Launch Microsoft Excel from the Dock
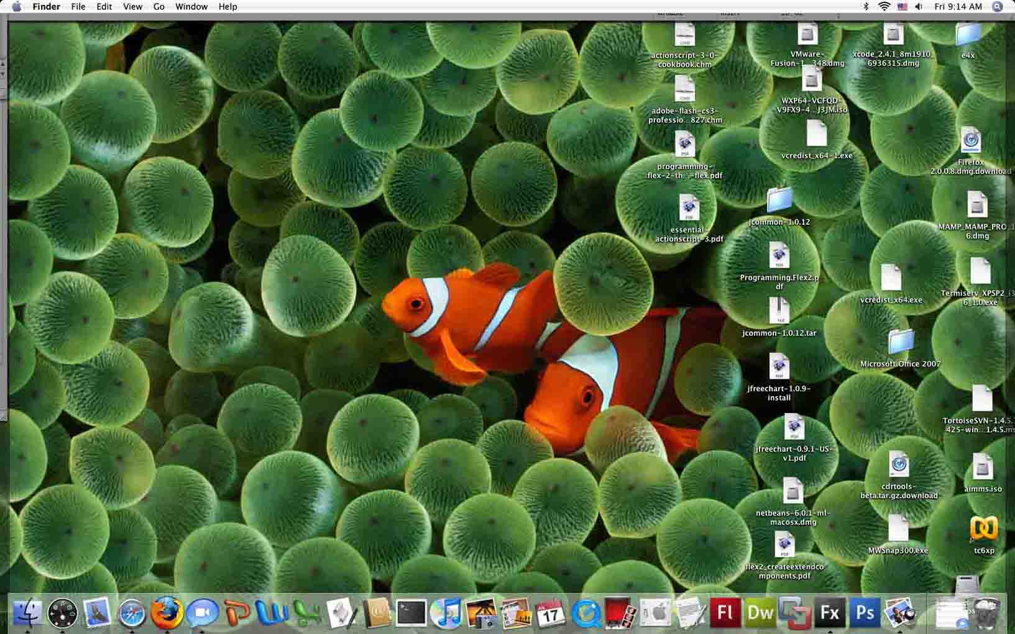1015x634 pixels. pos(306,614)
